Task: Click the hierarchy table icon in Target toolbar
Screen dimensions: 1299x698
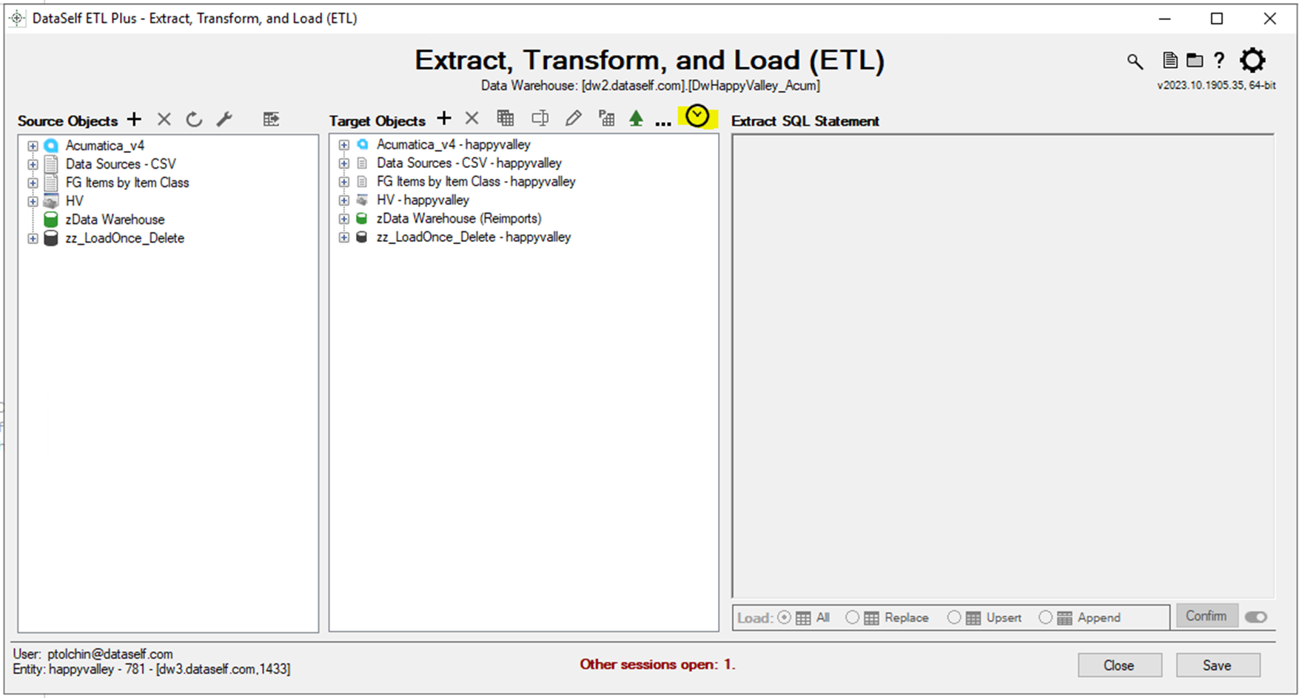Action: [607, 118]
